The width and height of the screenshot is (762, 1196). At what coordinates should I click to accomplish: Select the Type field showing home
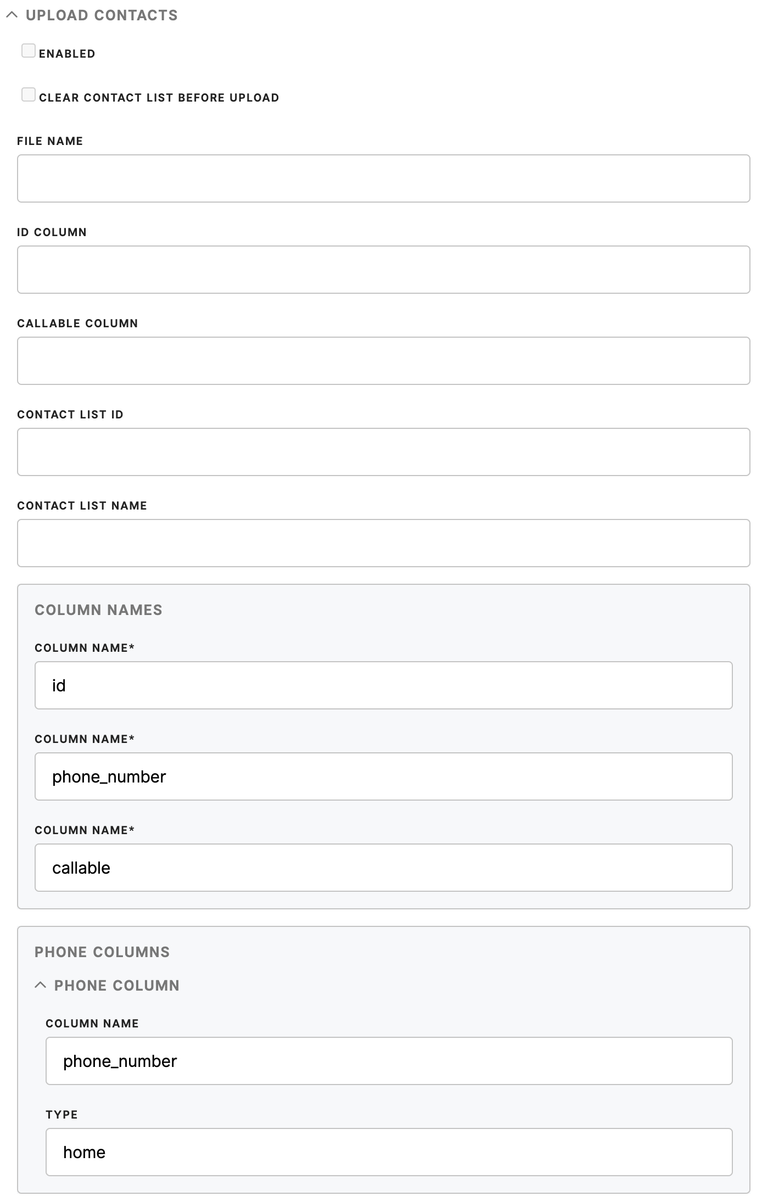(389, 1152)
